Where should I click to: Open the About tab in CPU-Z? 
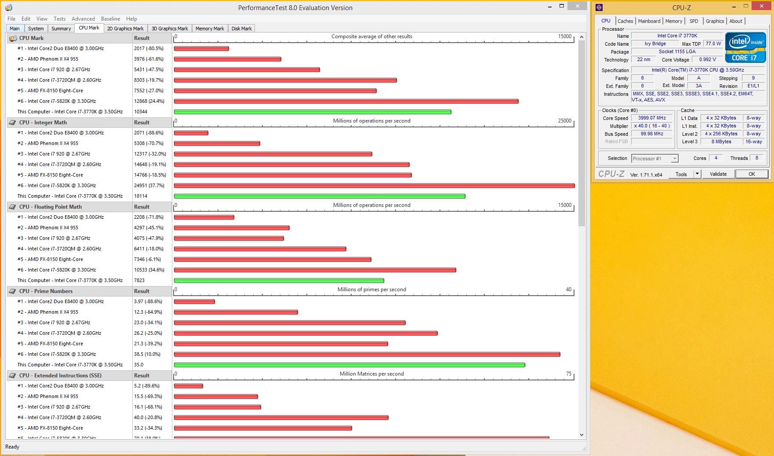tap(736, 21)
